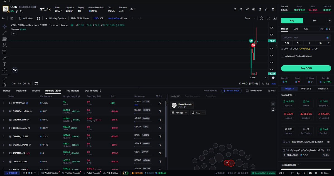Select the trend line drawing tool

tap(4, 33)
